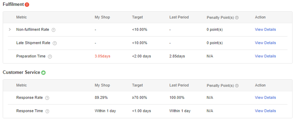Click the Customer Service section heading
The height and width of the screenshot is (120, 296).
(21, 72)
